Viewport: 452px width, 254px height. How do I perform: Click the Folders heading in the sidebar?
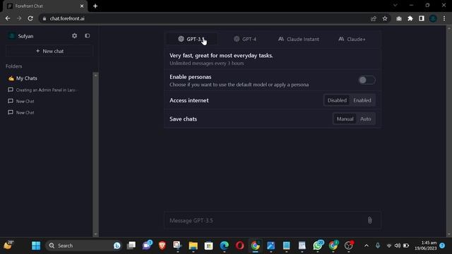[14, 66]
